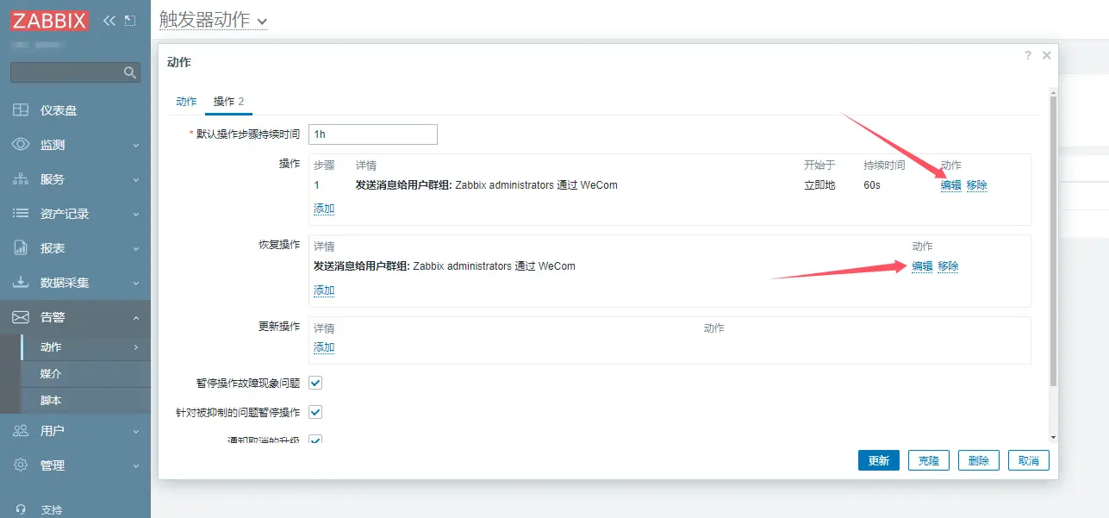Image resolution: width=1109 pixels, height=518 pixels.
Task: Click the 报表 report icon in sidebar
Action: [x=21, y=248]
